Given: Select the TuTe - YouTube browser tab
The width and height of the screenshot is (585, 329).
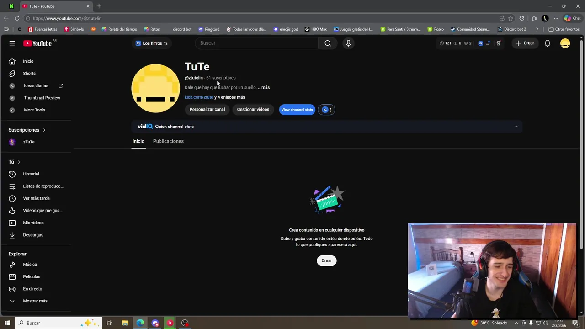Looking at the screenshot, I should 56,6.
